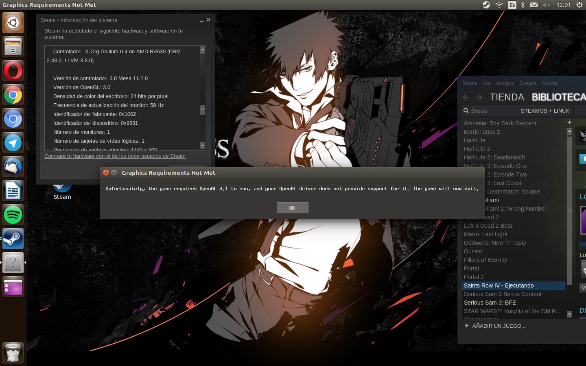The height and width of the screenshot is (366, 586).
Task: Open the STEAMOS + LINUX filter dropdown
Action: (544, 111)
